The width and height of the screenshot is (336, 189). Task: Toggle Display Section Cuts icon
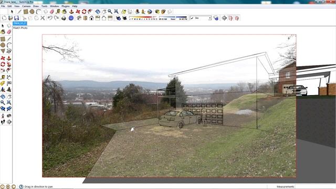(x=237, y=18)
